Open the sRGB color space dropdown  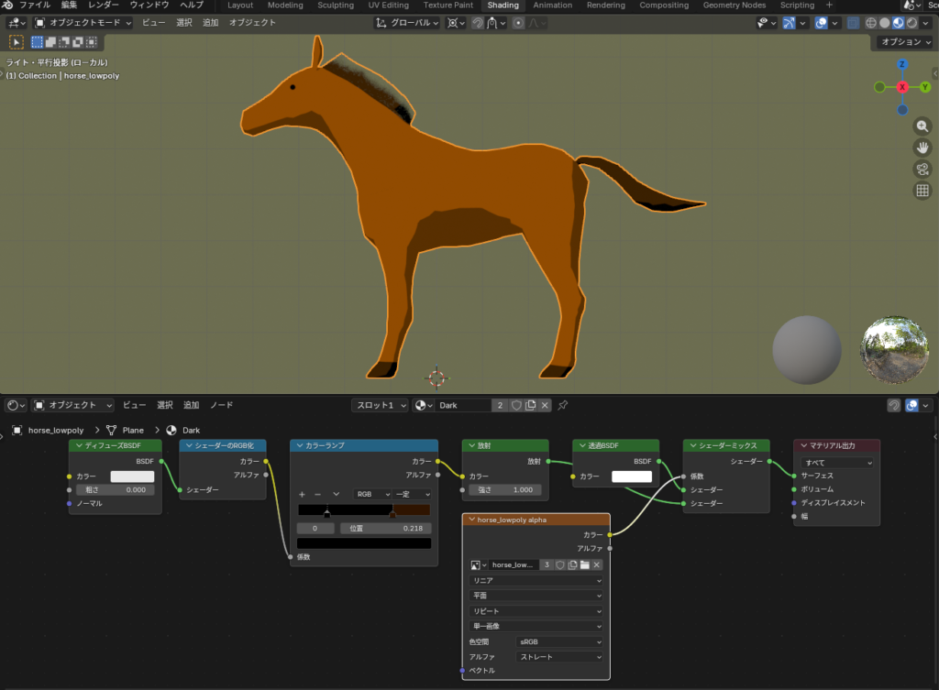559,642
